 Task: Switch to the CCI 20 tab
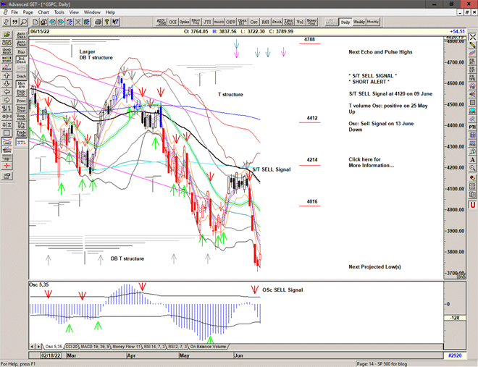pos(71,347)
